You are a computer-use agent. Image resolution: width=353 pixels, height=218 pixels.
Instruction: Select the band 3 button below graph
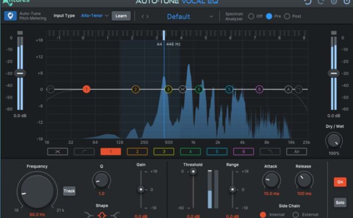(164, 151)
